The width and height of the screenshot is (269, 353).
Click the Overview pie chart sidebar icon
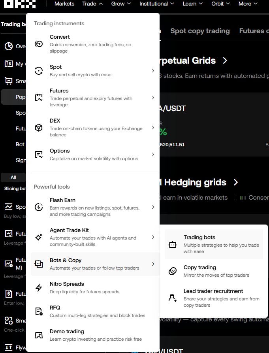tap(9, 46)
